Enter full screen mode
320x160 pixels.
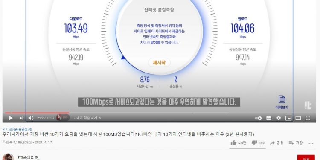click(x=308, y=118)
